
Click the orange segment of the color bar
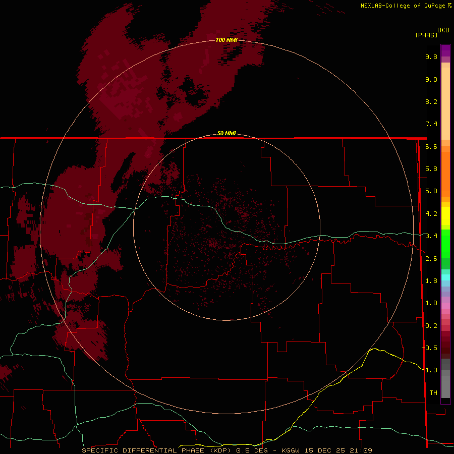[445, 174]
